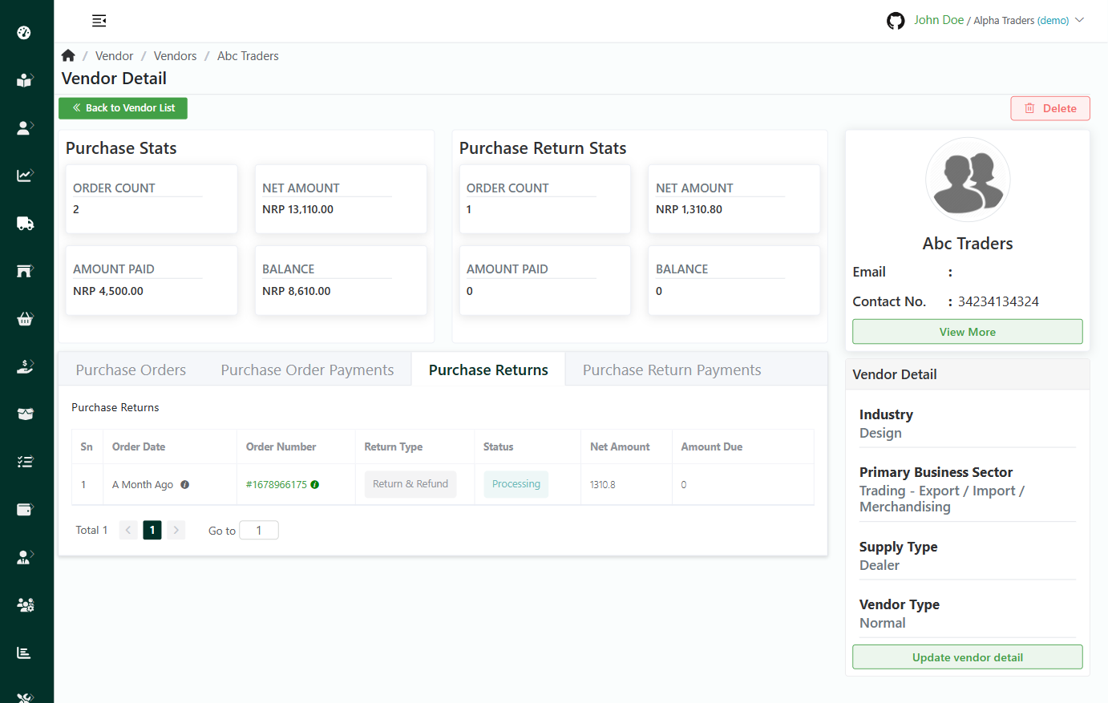Open order number #1678966175 link
Viewport: 1108px width, 703px height.
tap(277, 484)
